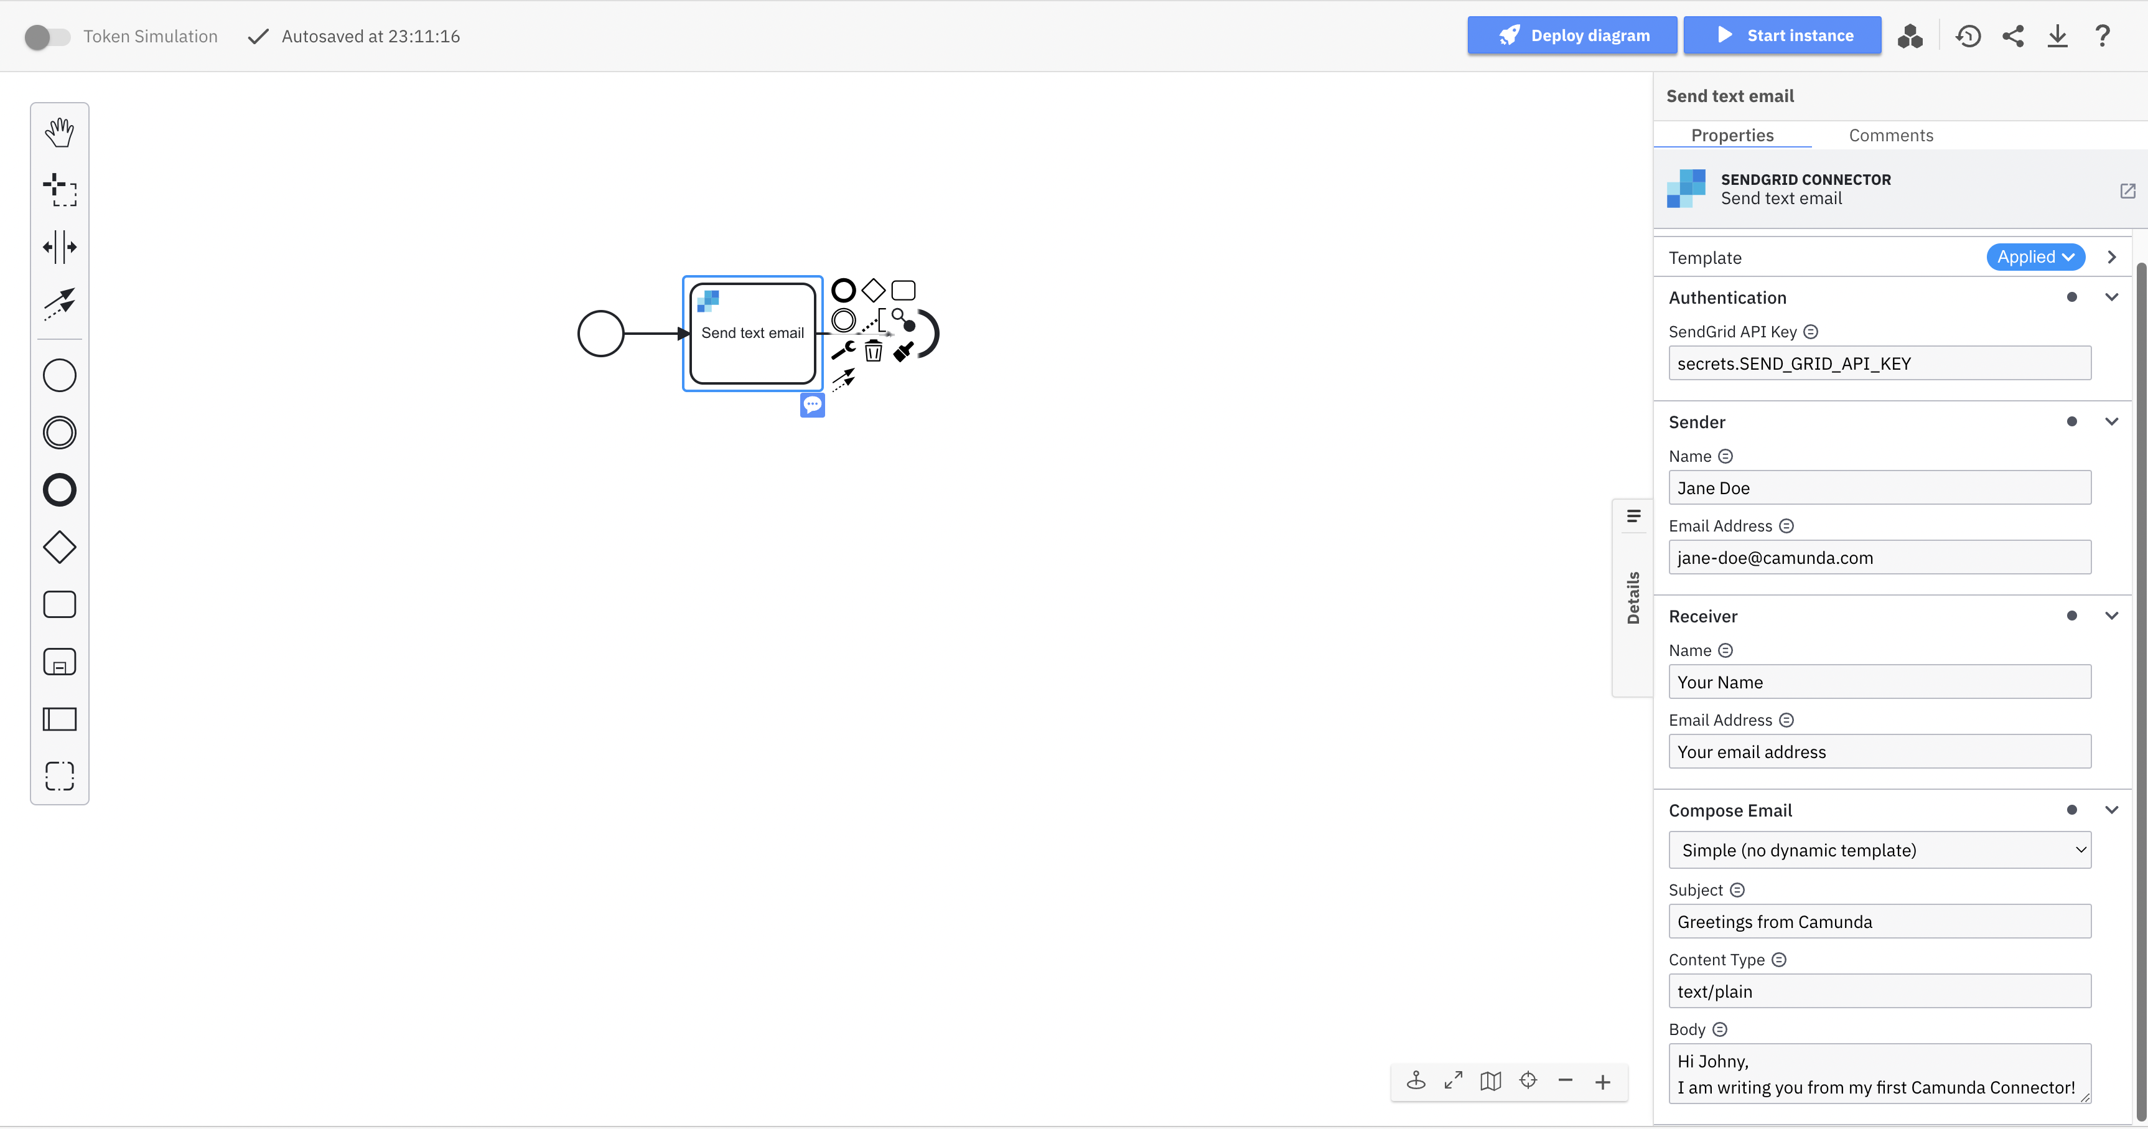Select the Space tool in the palette
The width and height of the screenshot is (2148, 1129).
(59, 247)
